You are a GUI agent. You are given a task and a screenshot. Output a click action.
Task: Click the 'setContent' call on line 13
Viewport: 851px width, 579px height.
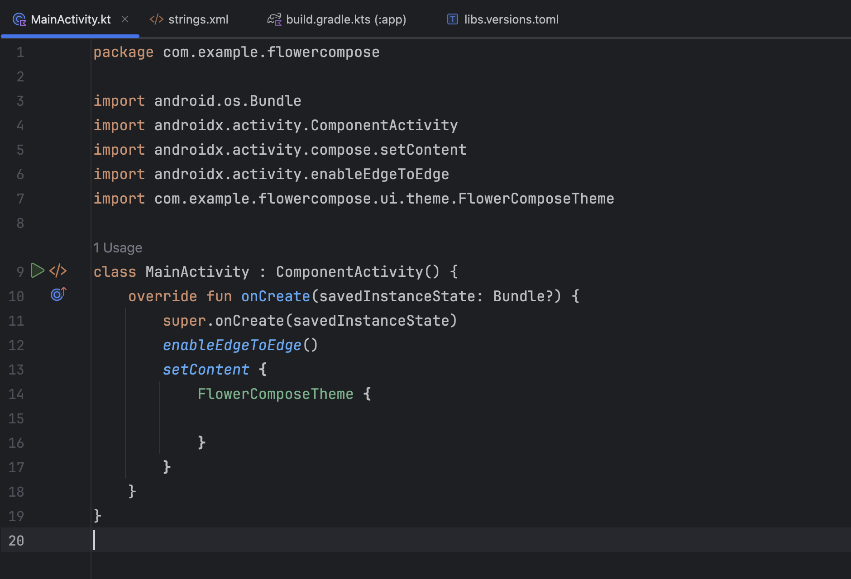point(206,370)
